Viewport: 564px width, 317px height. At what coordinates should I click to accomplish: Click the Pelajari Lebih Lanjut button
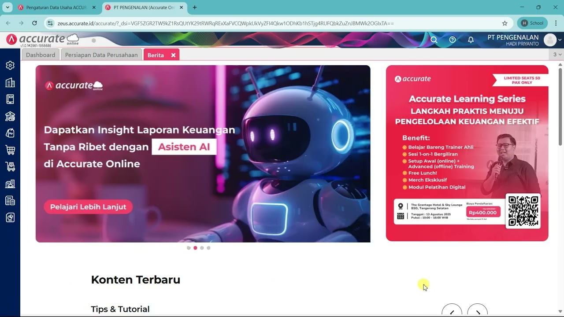[x=88, y=207]
